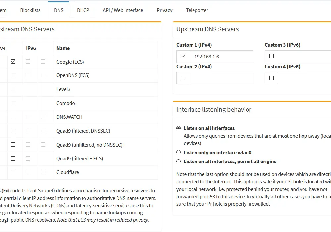331x232 pixels.
Task: Tick IPv4 checkbox for Quad9 (filtered, DNSSEC)
Action: click(x=13, y=131)
